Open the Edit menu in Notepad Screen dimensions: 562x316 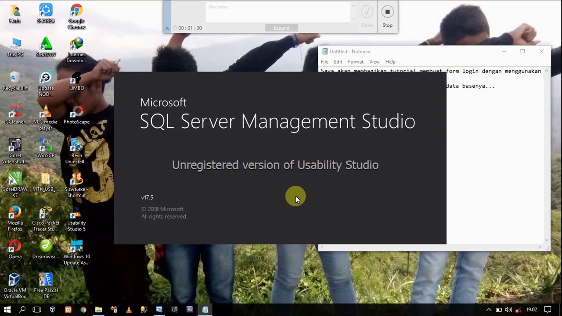(338, 62)
